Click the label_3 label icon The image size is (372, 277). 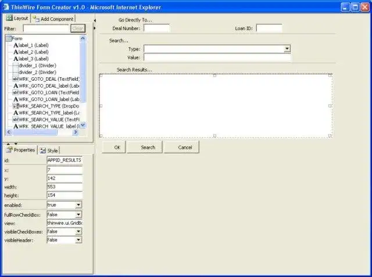coord(16,59)
